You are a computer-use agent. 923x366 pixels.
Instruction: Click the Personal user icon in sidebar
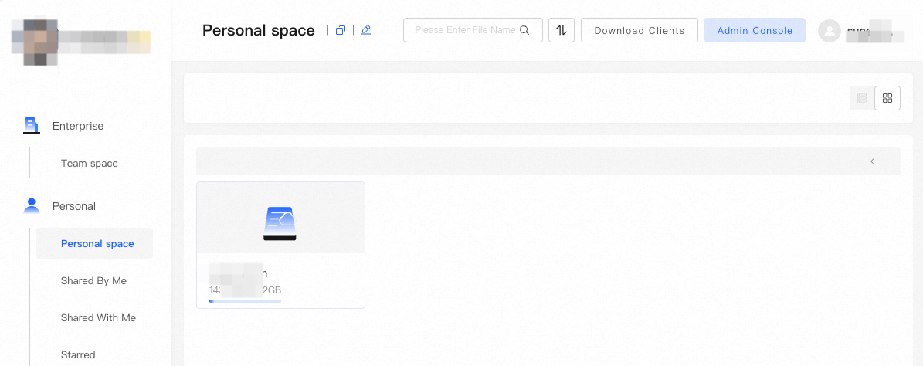pos(32,206)
